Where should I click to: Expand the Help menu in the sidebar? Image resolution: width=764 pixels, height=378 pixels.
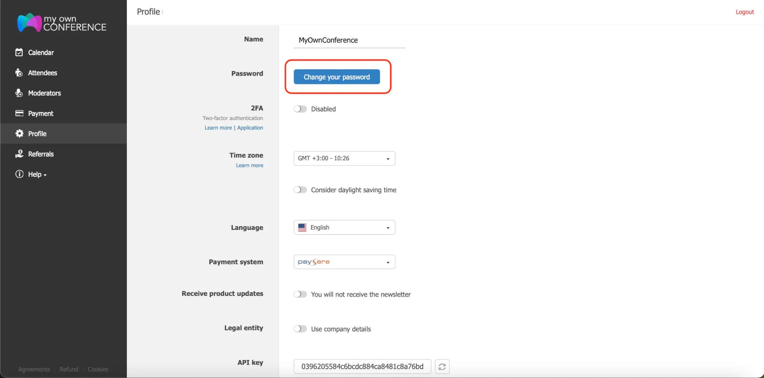tap(36, 174)
